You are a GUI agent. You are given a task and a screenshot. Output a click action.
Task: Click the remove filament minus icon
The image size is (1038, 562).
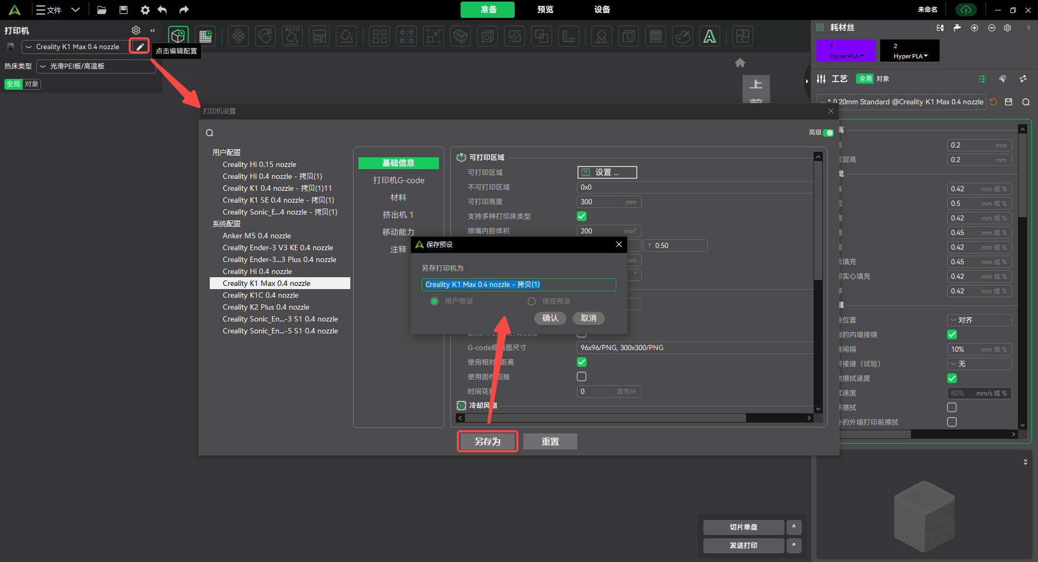pyautogui.click(x=992, y=28)
